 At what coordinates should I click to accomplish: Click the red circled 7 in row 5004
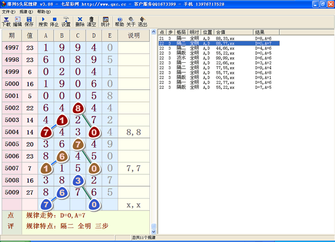tap(46, 133)
